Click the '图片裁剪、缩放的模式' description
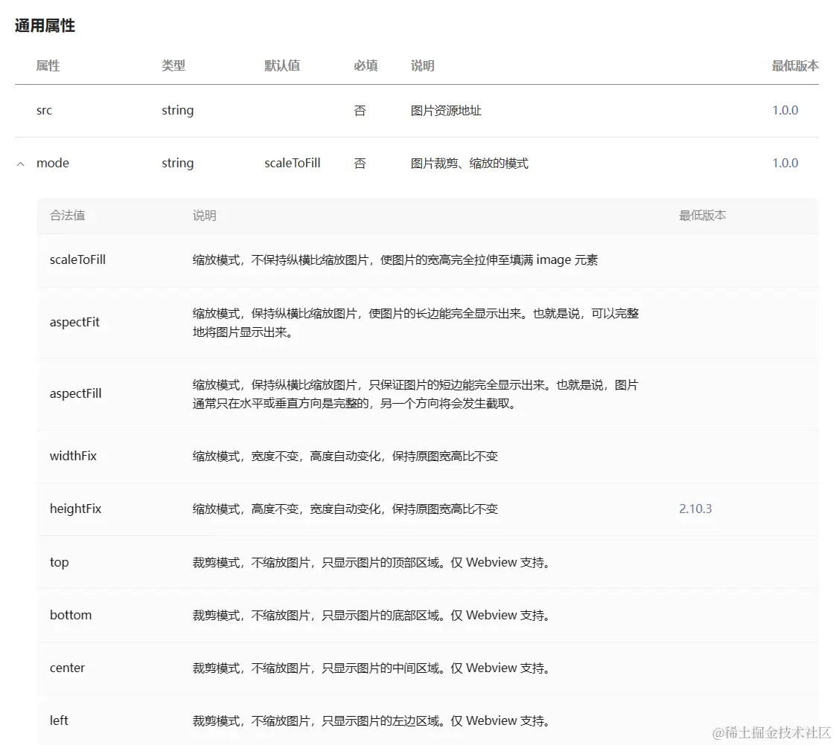 point(469,163)
